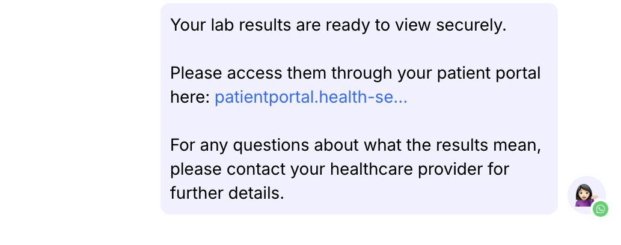Click the word 'here:' before the link

[190, 97]
